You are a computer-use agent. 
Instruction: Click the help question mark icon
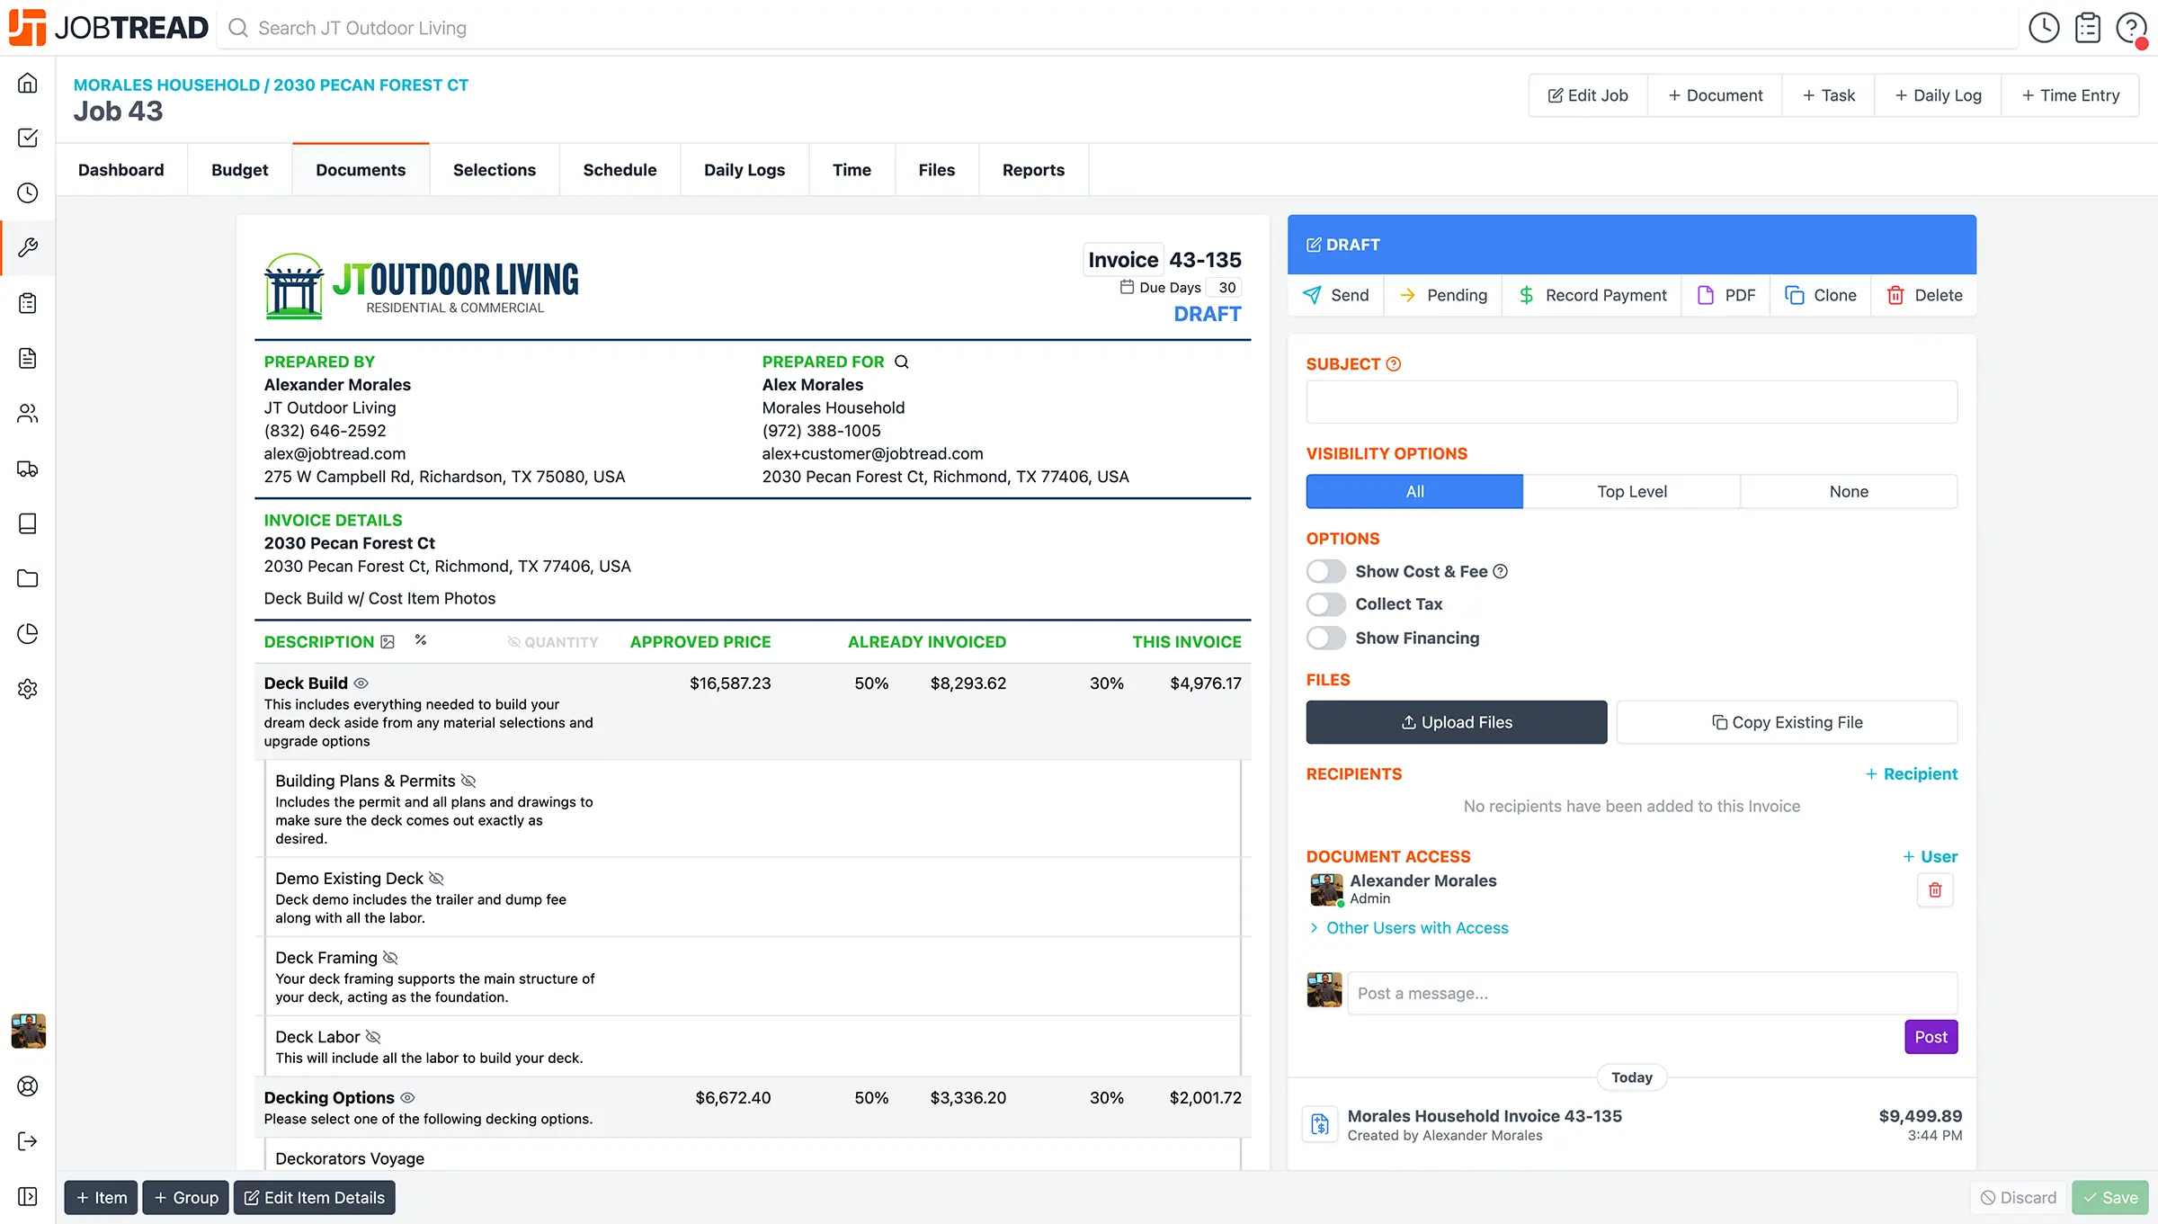pyautogui.click(x=2130, y=28)
